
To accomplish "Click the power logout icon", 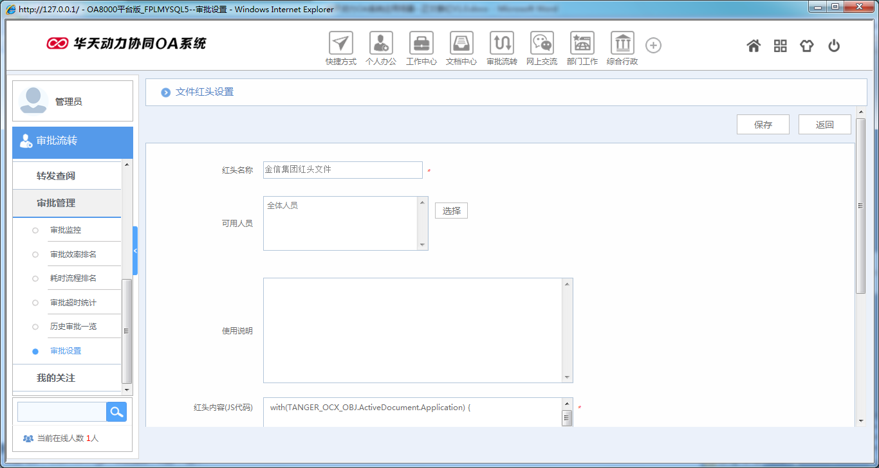I will pyautogui.click(x=834, y=46).
